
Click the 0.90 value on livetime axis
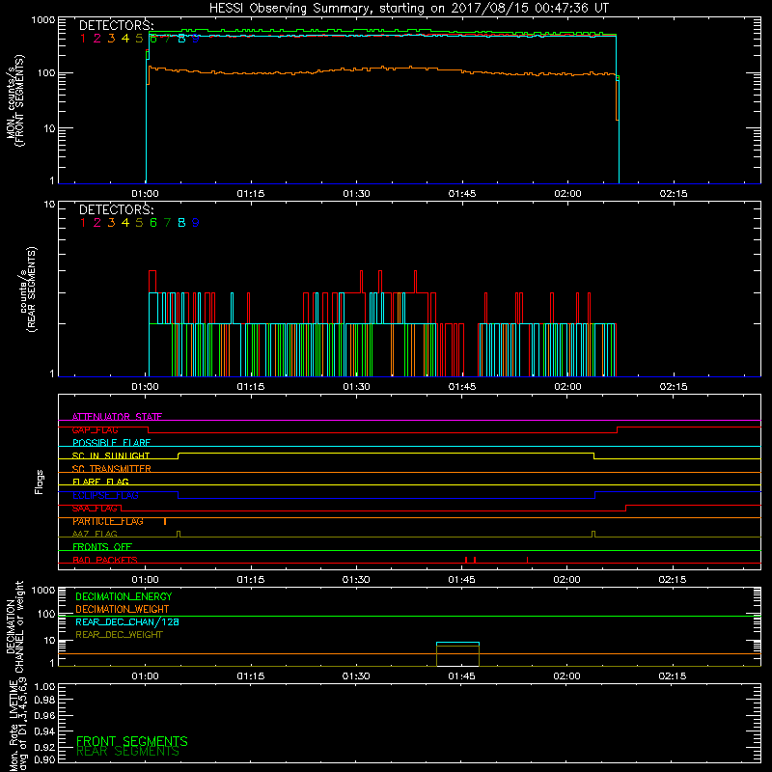pyautogui.click(x=44, y=759)
